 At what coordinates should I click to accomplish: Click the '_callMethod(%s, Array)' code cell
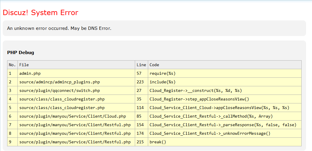click(225, 116)
